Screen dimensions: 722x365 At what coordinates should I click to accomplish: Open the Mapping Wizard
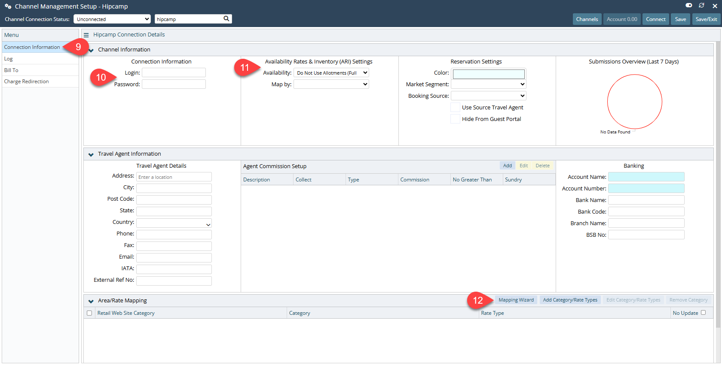tap(516, 300)
